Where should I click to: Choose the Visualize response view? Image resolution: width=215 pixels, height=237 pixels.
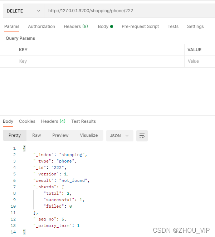coord(89,135)
